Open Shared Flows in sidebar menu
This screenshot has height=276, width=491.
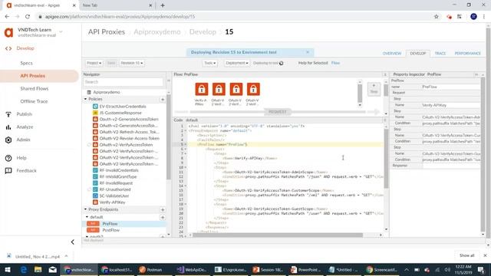(35, 89)
